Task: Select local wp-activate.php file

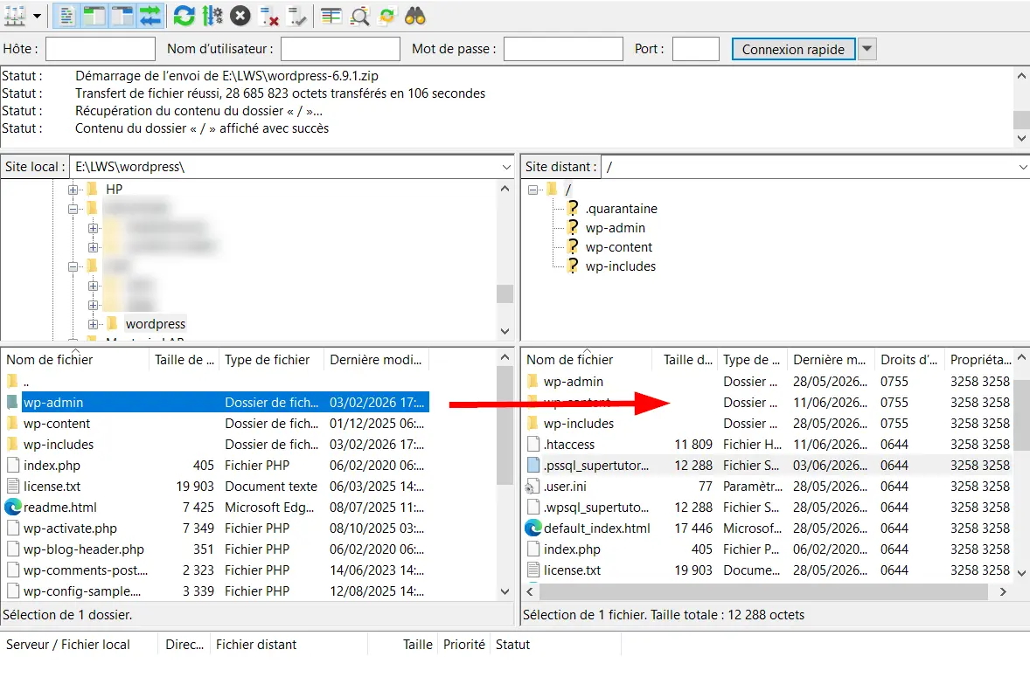Action: (x=70, y=528)
